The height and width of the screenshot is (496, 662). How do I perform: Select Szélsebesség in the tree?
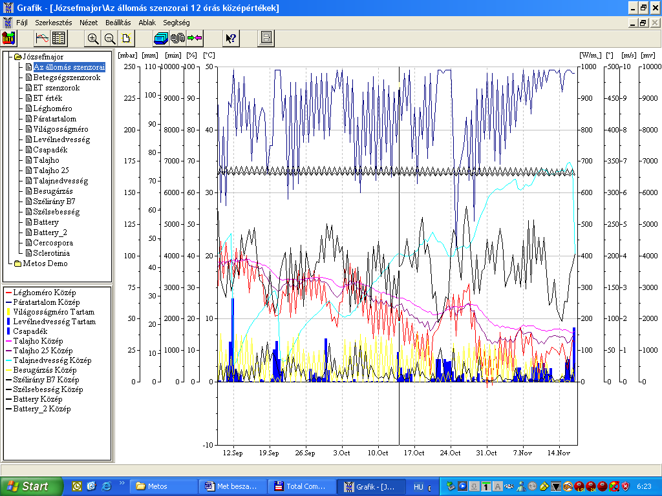pos(56,212)
